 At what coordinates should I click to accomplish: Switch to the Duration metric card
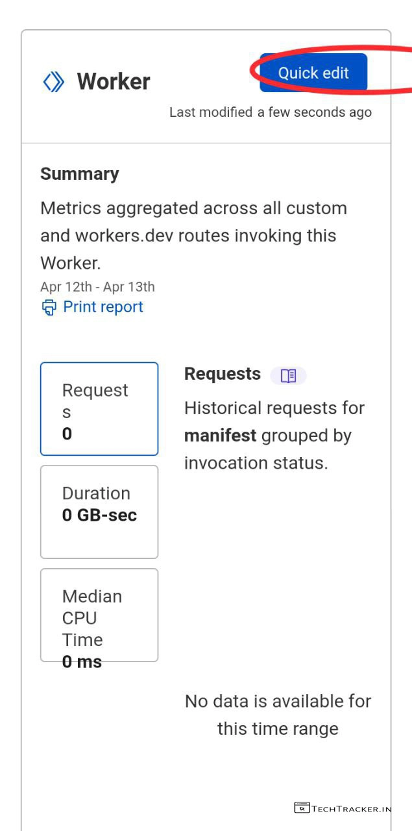point(99,512)
